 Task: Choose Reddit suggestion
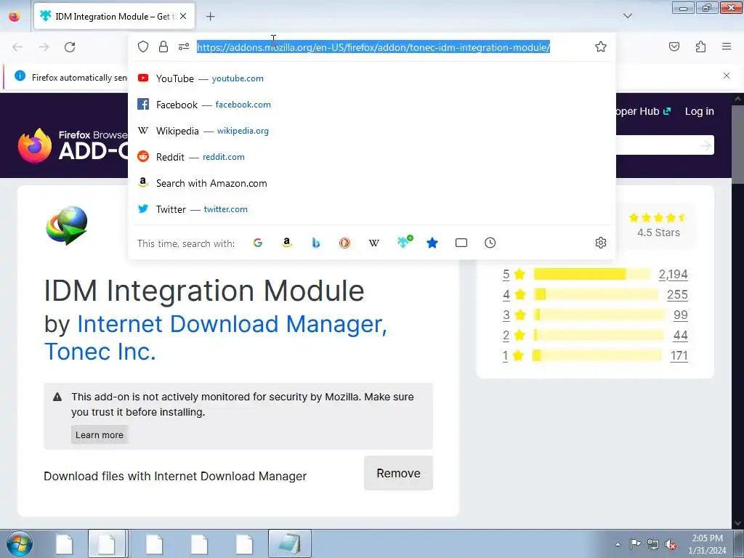372,157
